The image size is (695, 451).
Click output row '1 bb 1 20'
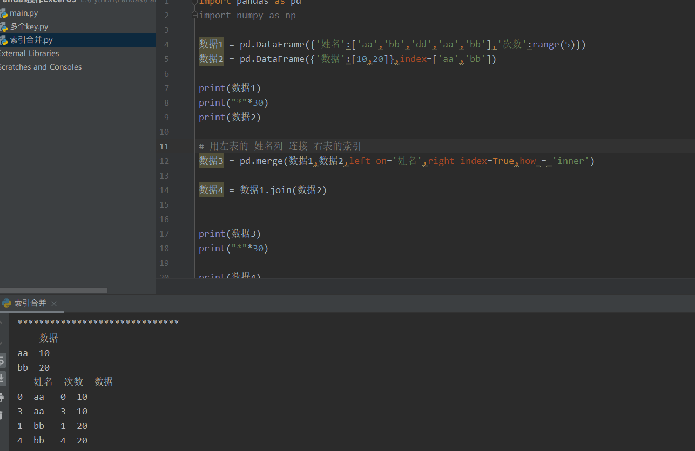52,426
